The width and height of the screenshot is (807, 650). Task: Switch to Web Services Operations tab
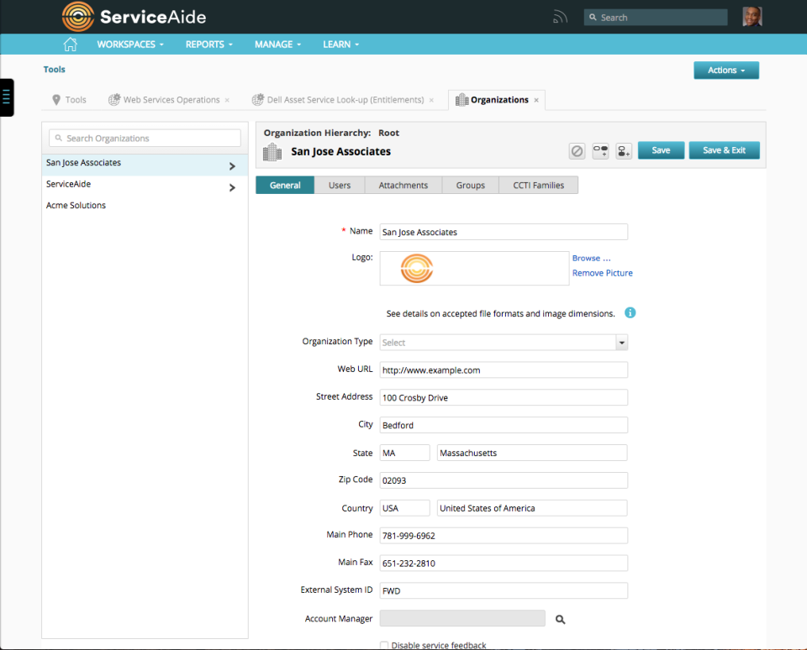tap(166, 100)
